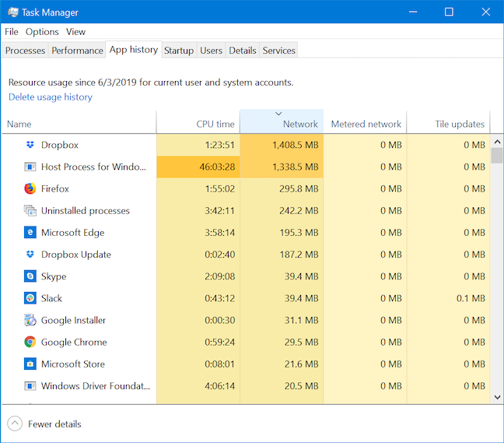Click the 1,408.5 MB network cell
The width and height of the screenshot is (504, 443).
click(x=282, y=145)
